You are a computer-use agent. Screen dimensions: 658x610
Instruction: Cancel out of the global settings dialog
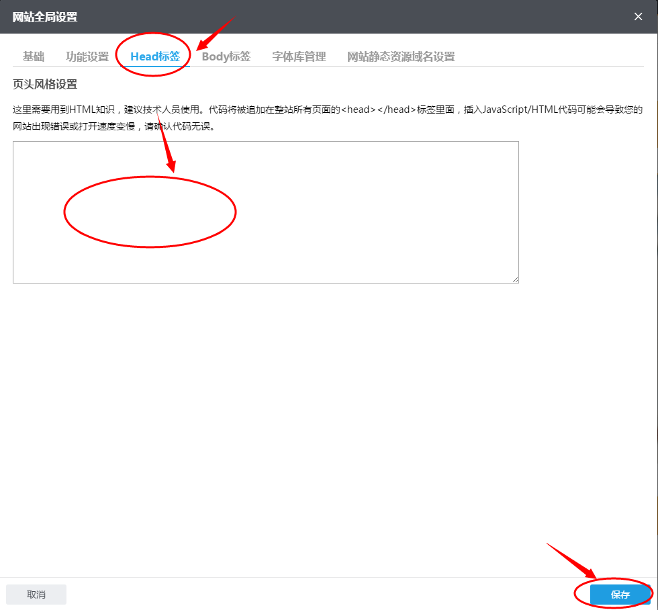tap(36, 594)
